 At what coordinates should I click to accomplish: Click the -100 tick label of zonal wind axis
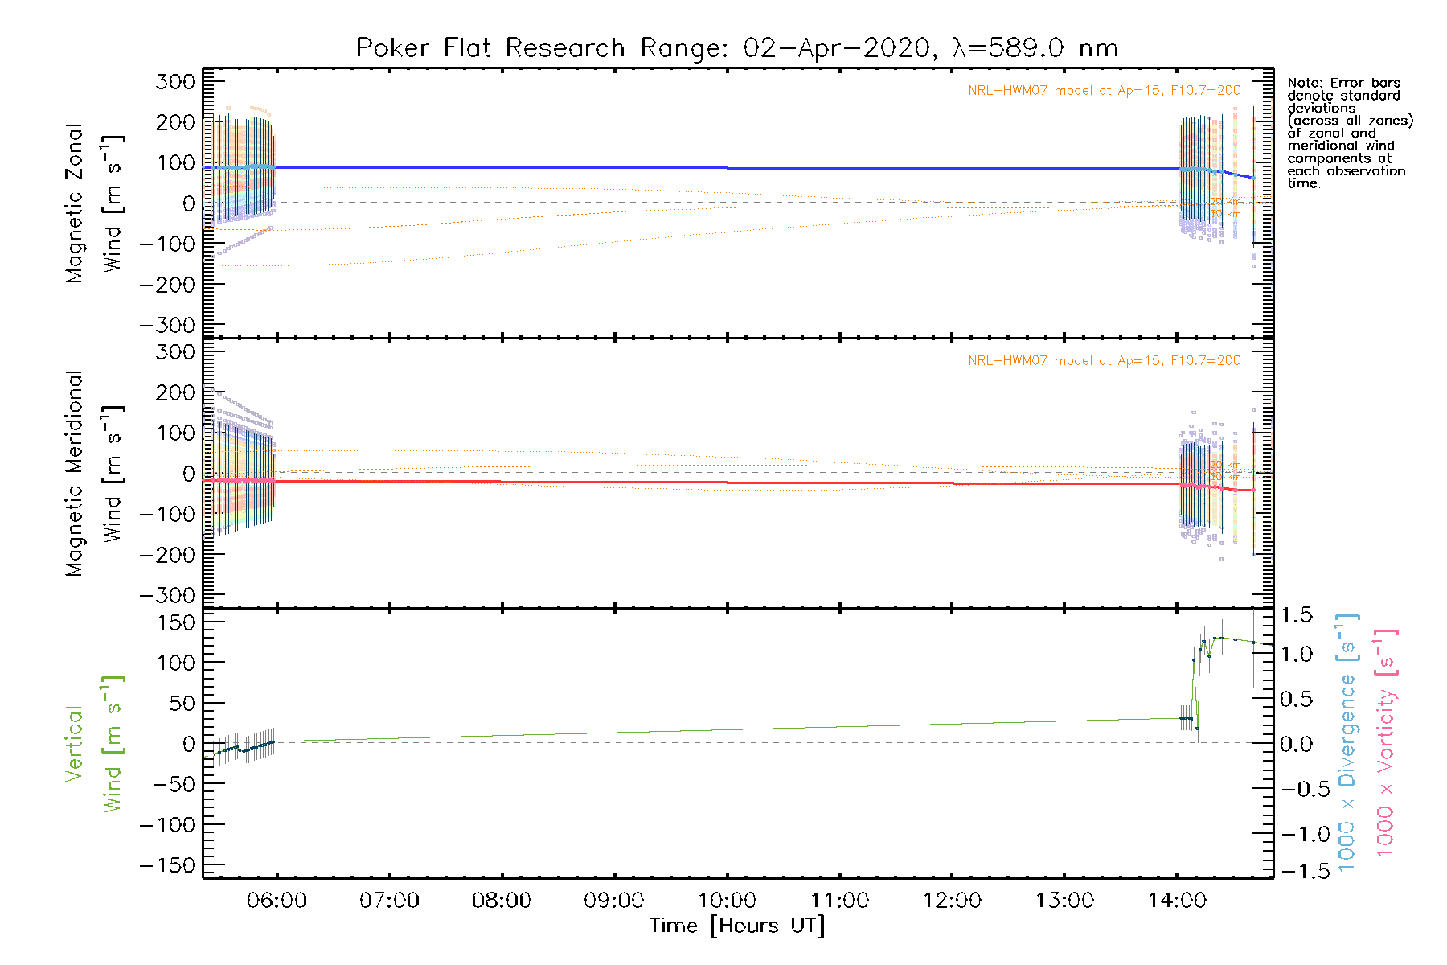pyautogui.click(x=168, y=244)
